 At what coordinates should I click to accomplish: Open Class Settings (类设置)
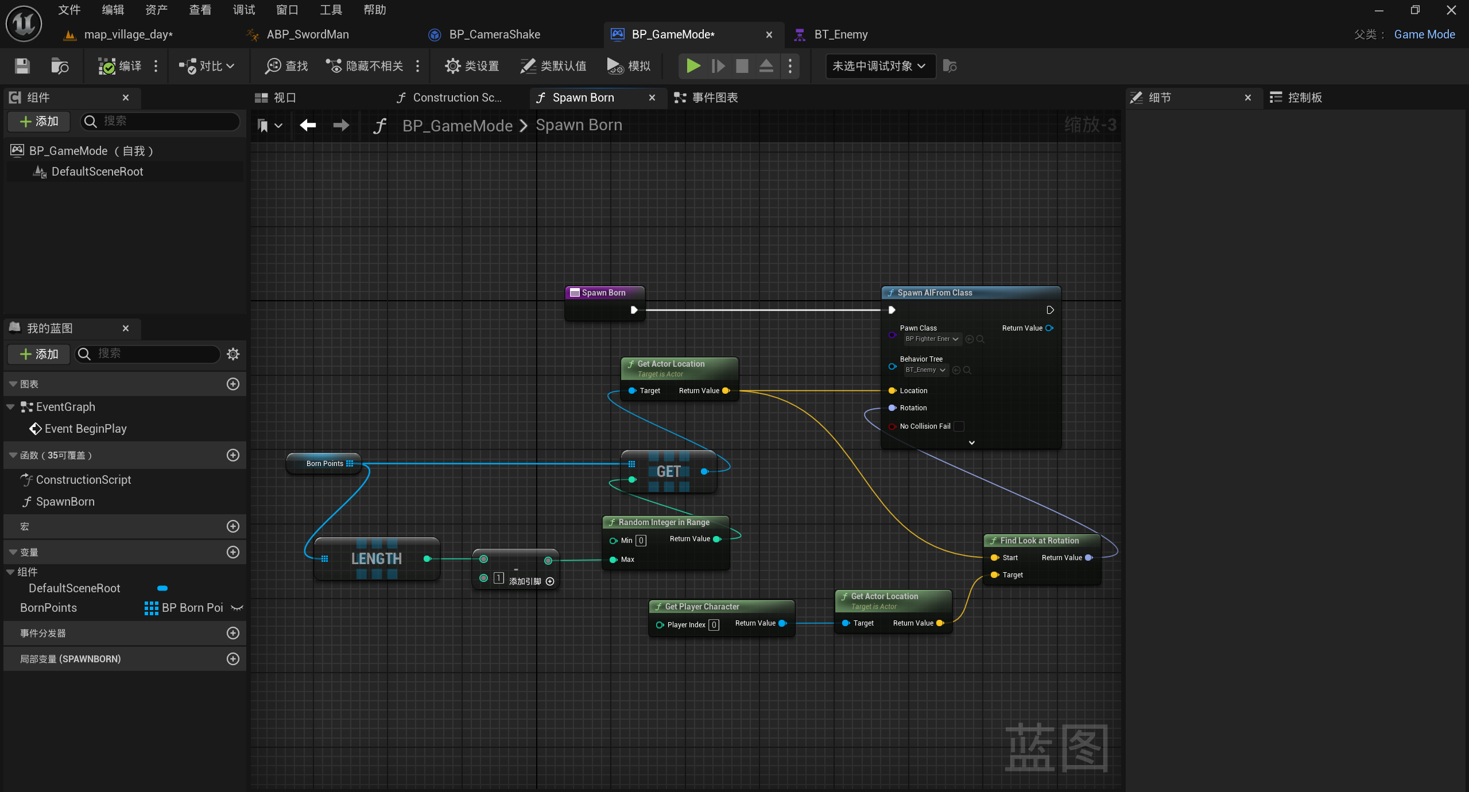click(472, 66)
